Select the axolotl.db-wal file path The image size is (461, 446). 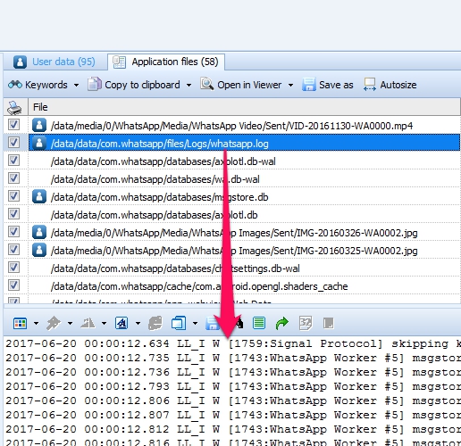163,161
